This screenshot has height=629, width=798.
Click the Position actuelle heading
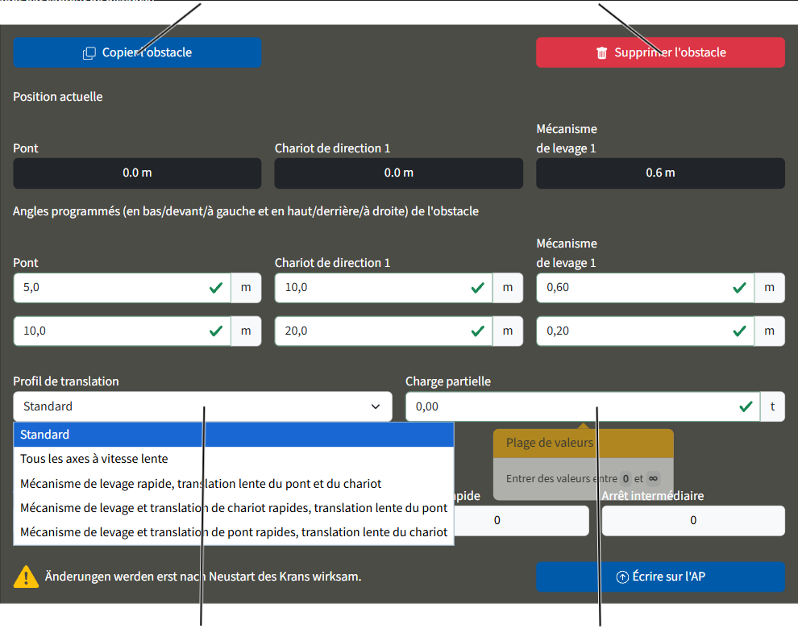58,97
